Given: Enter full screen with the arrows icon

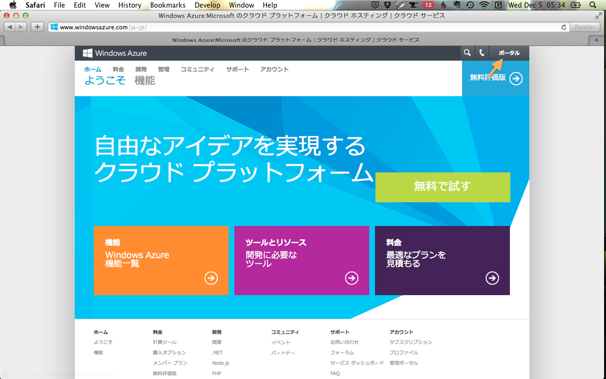Looking at the screenshot, I should pyautogui.click(x=598, y=16).
